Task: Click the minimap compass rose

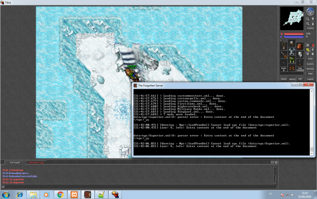Action: pos(310,12)
